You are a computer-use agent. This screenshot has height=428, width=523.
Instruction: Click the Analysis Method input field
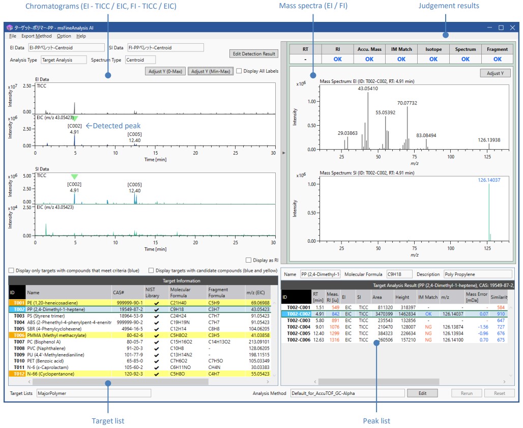tap(351, 393)
